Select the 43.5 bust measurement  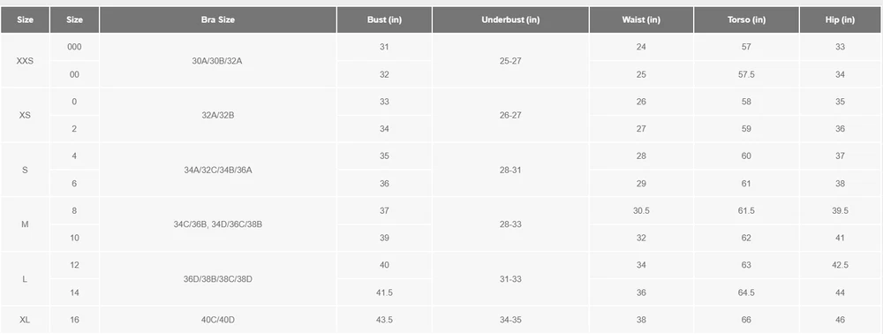[x=384, y=320]
